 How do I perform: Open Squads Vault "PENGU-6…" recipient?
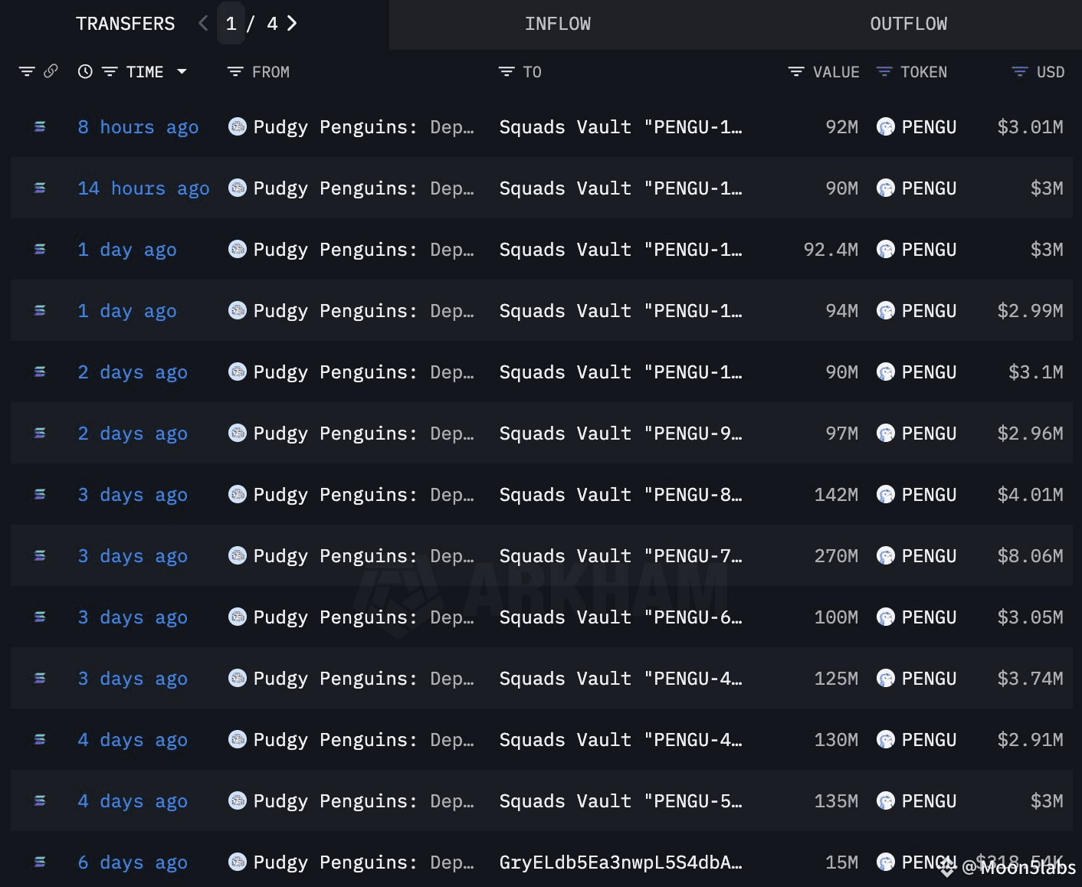(x=621, y=617)
